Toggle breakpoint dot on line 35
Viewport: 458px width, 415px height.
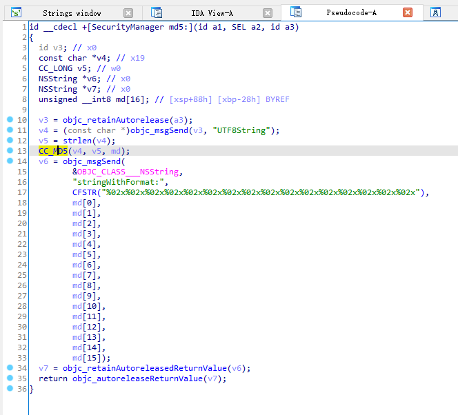(x=10, y=378)
